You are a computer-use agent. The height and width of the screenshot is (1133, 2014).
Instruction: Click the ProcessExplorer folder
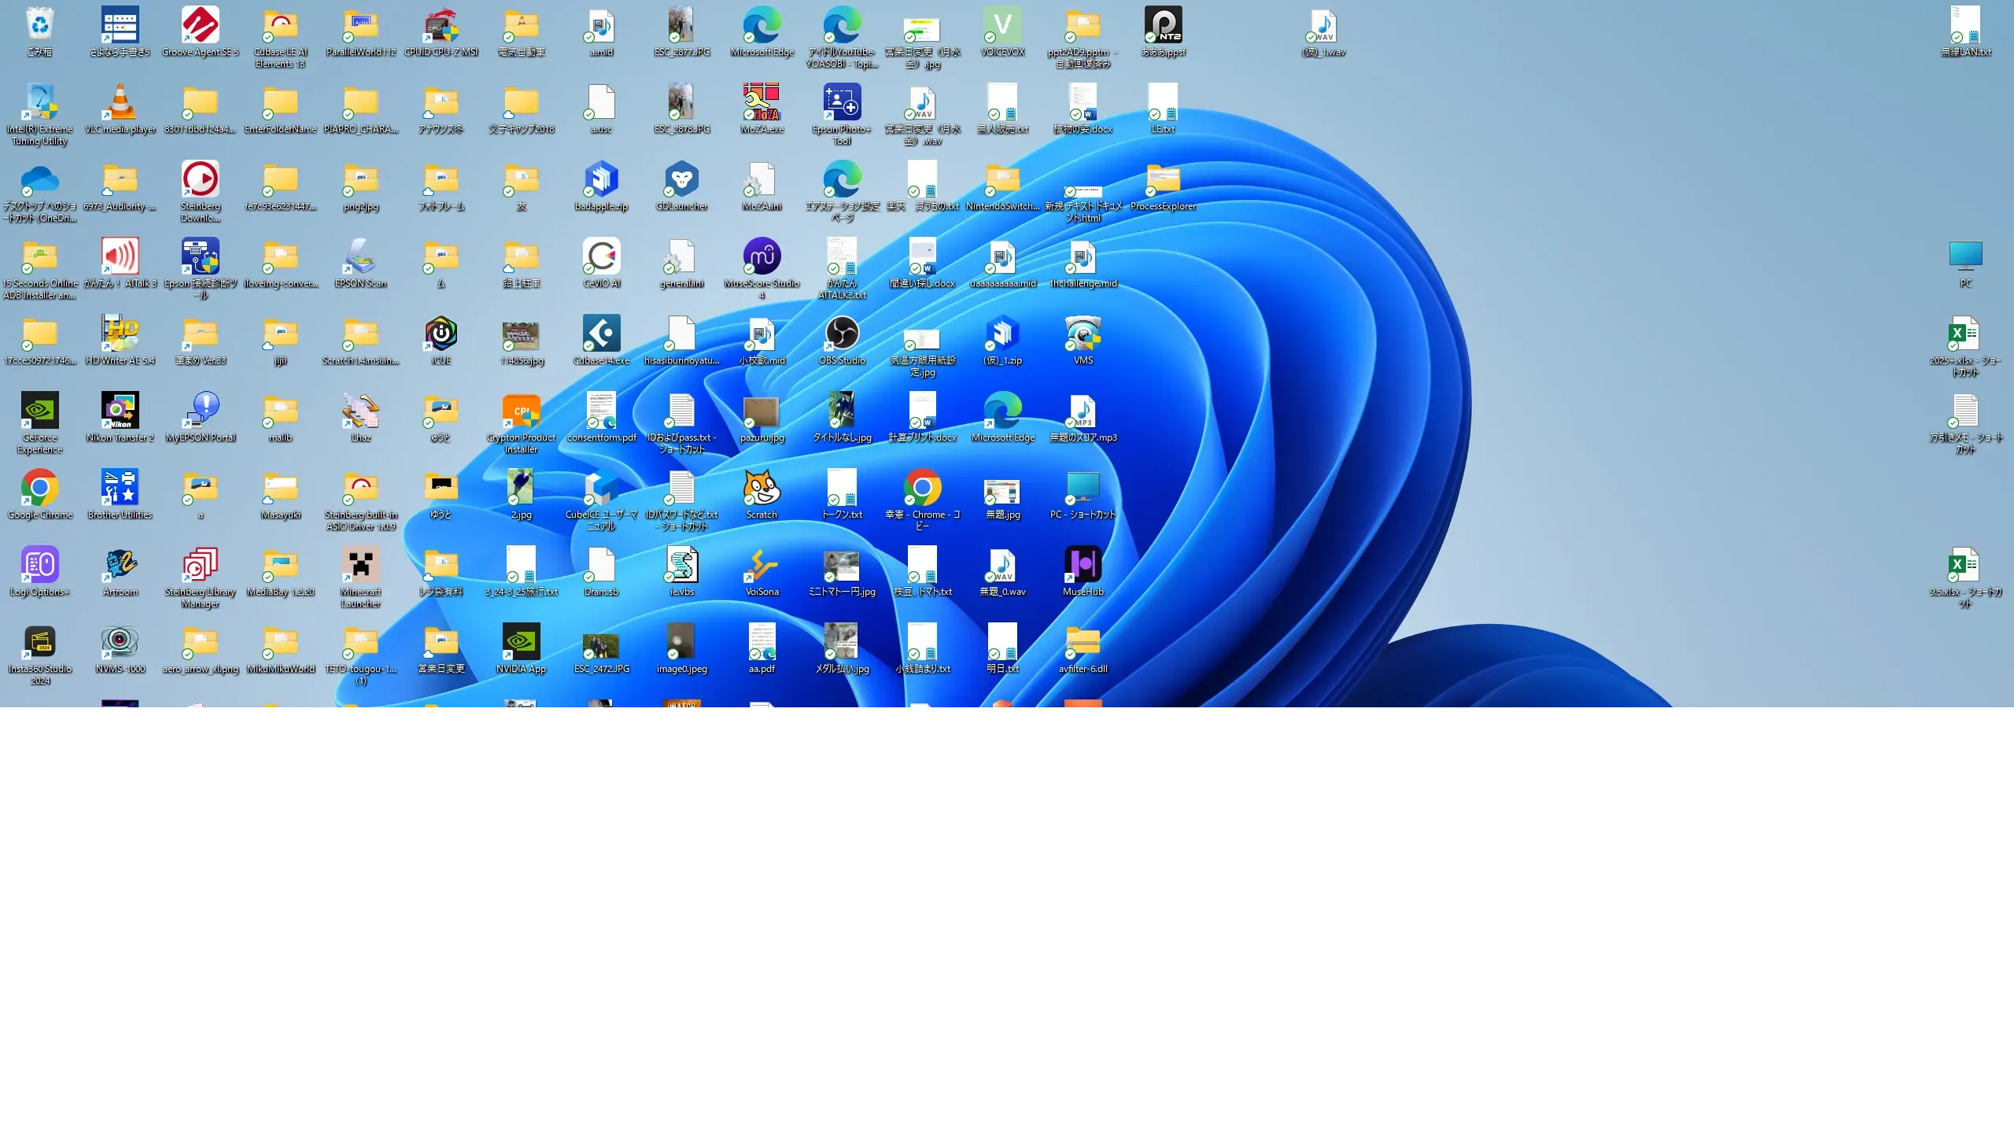[1163, 179]
